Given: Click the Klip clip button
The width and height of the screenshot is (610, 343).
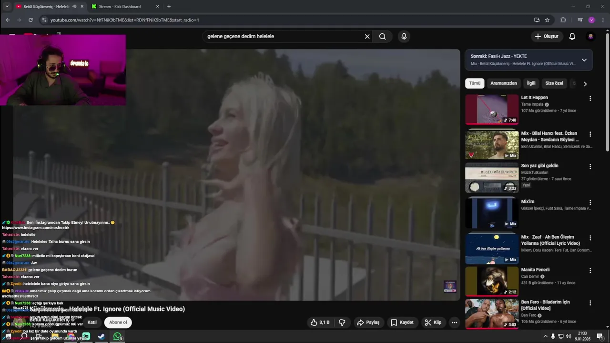Looking at the screenshot, I should coord(433,323).
